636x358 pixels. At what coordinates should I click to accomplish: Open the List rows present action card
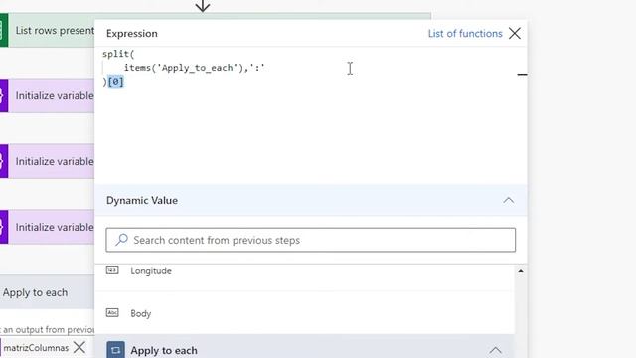(x=51, y=31)
